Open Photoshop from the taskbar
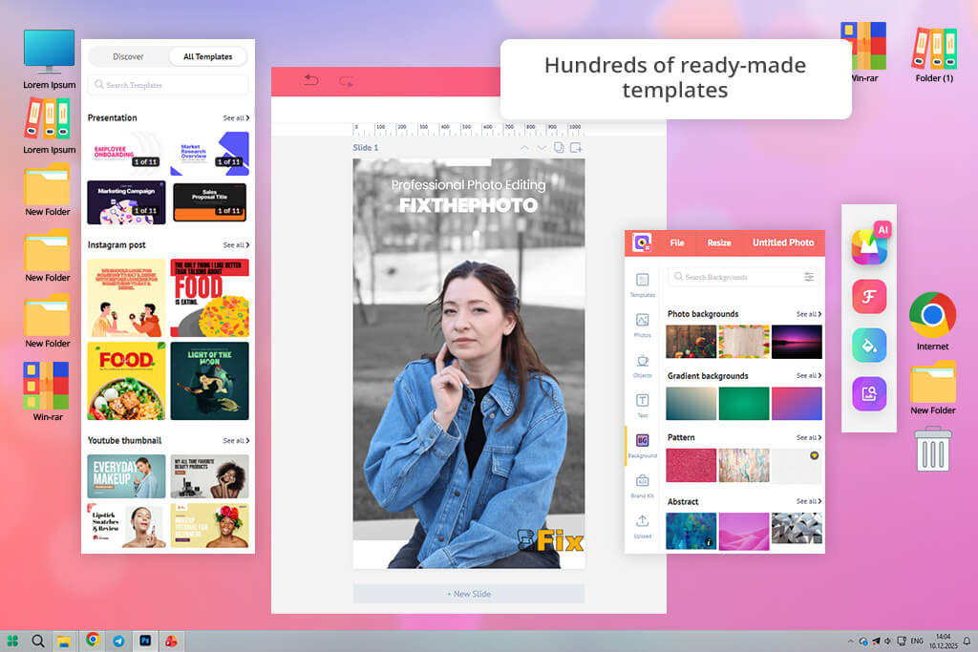978x652 pixels. [x=145, y=641]
